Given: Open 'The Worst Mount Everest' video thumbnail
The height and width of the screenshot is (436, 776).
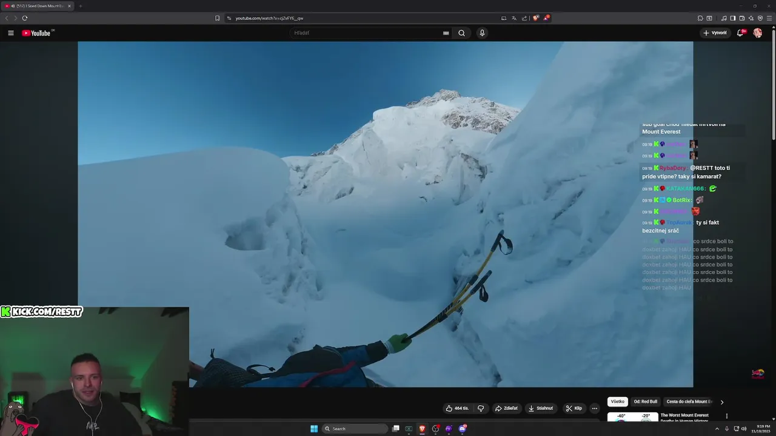Looking at the screenshot, I should tap(632, 417).
